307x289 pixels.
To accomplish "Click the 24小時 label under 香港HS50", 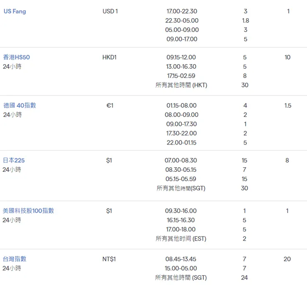I will [12, 66].
